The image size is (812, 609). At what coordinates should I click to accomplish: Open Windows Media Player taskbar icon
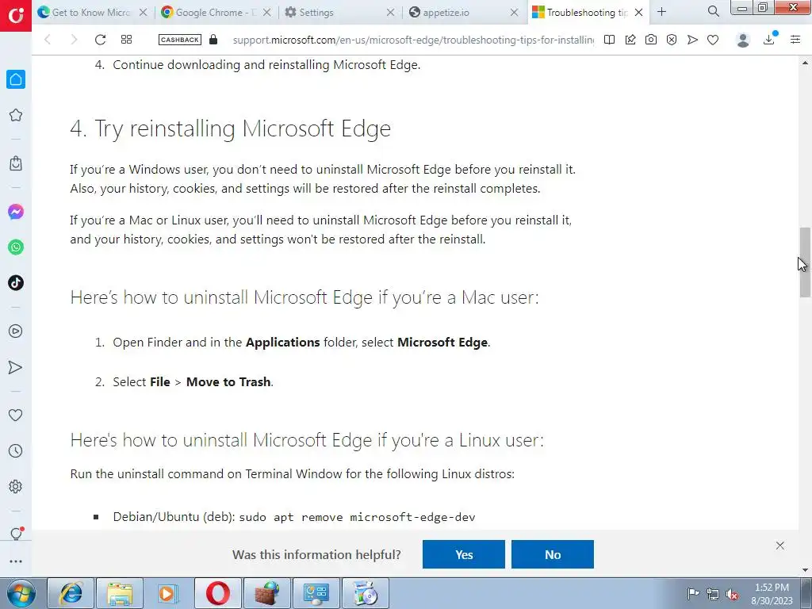(x=168, y=593)
